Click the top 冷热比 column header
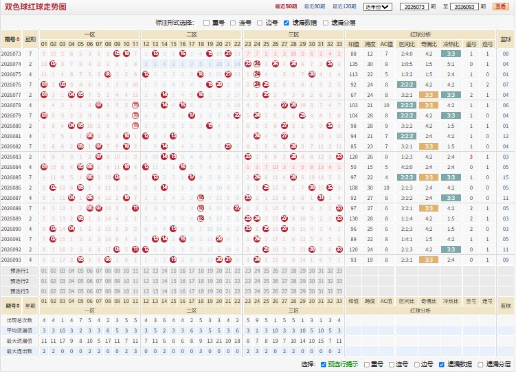 tap(451, 44)
